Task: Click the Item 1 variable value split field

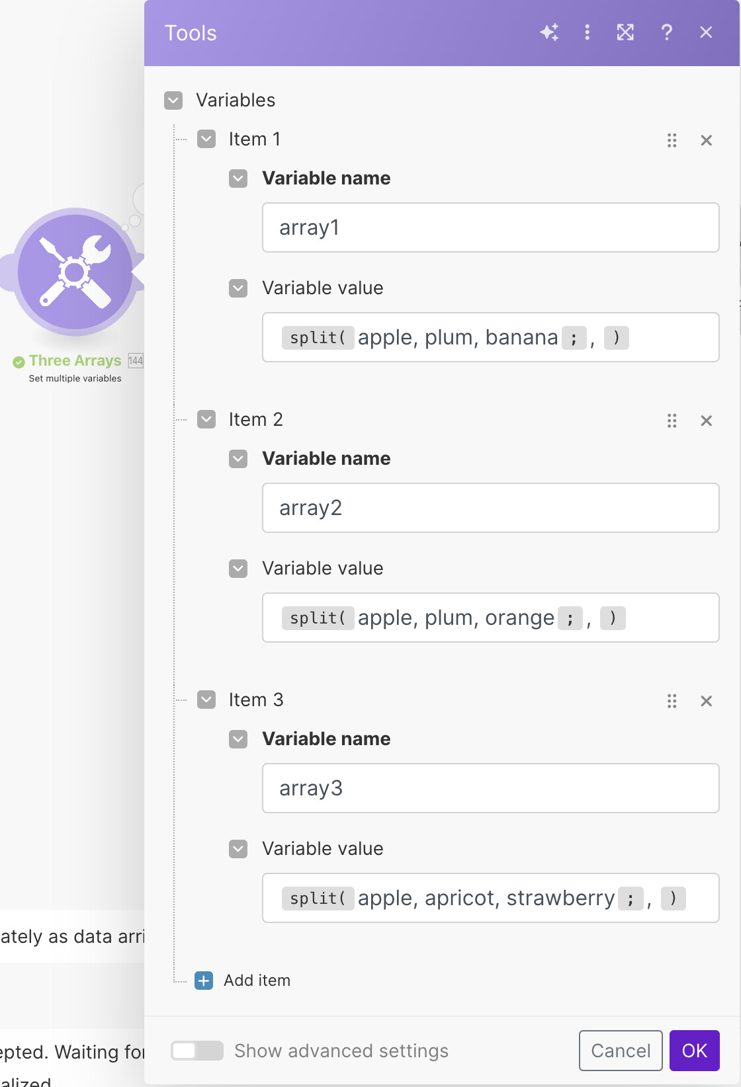Action: (490, 337)
